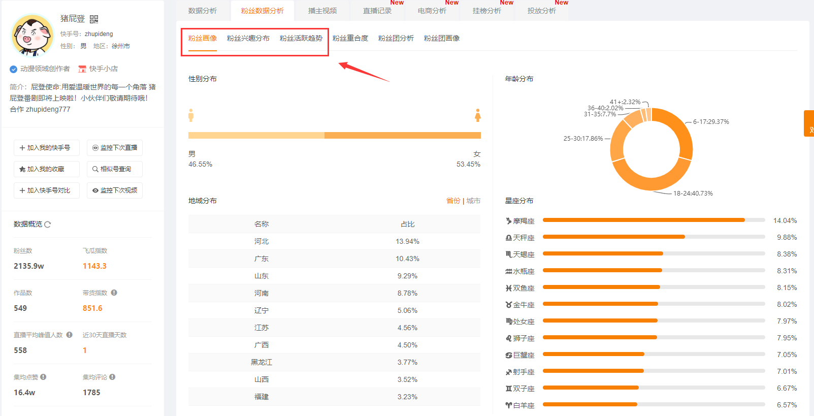Viewport: 814px width, 416px height.
Task: Open the 粉丝兴趣分布 sub-tab
Action: pyautogui.click(x=248, y=38)
